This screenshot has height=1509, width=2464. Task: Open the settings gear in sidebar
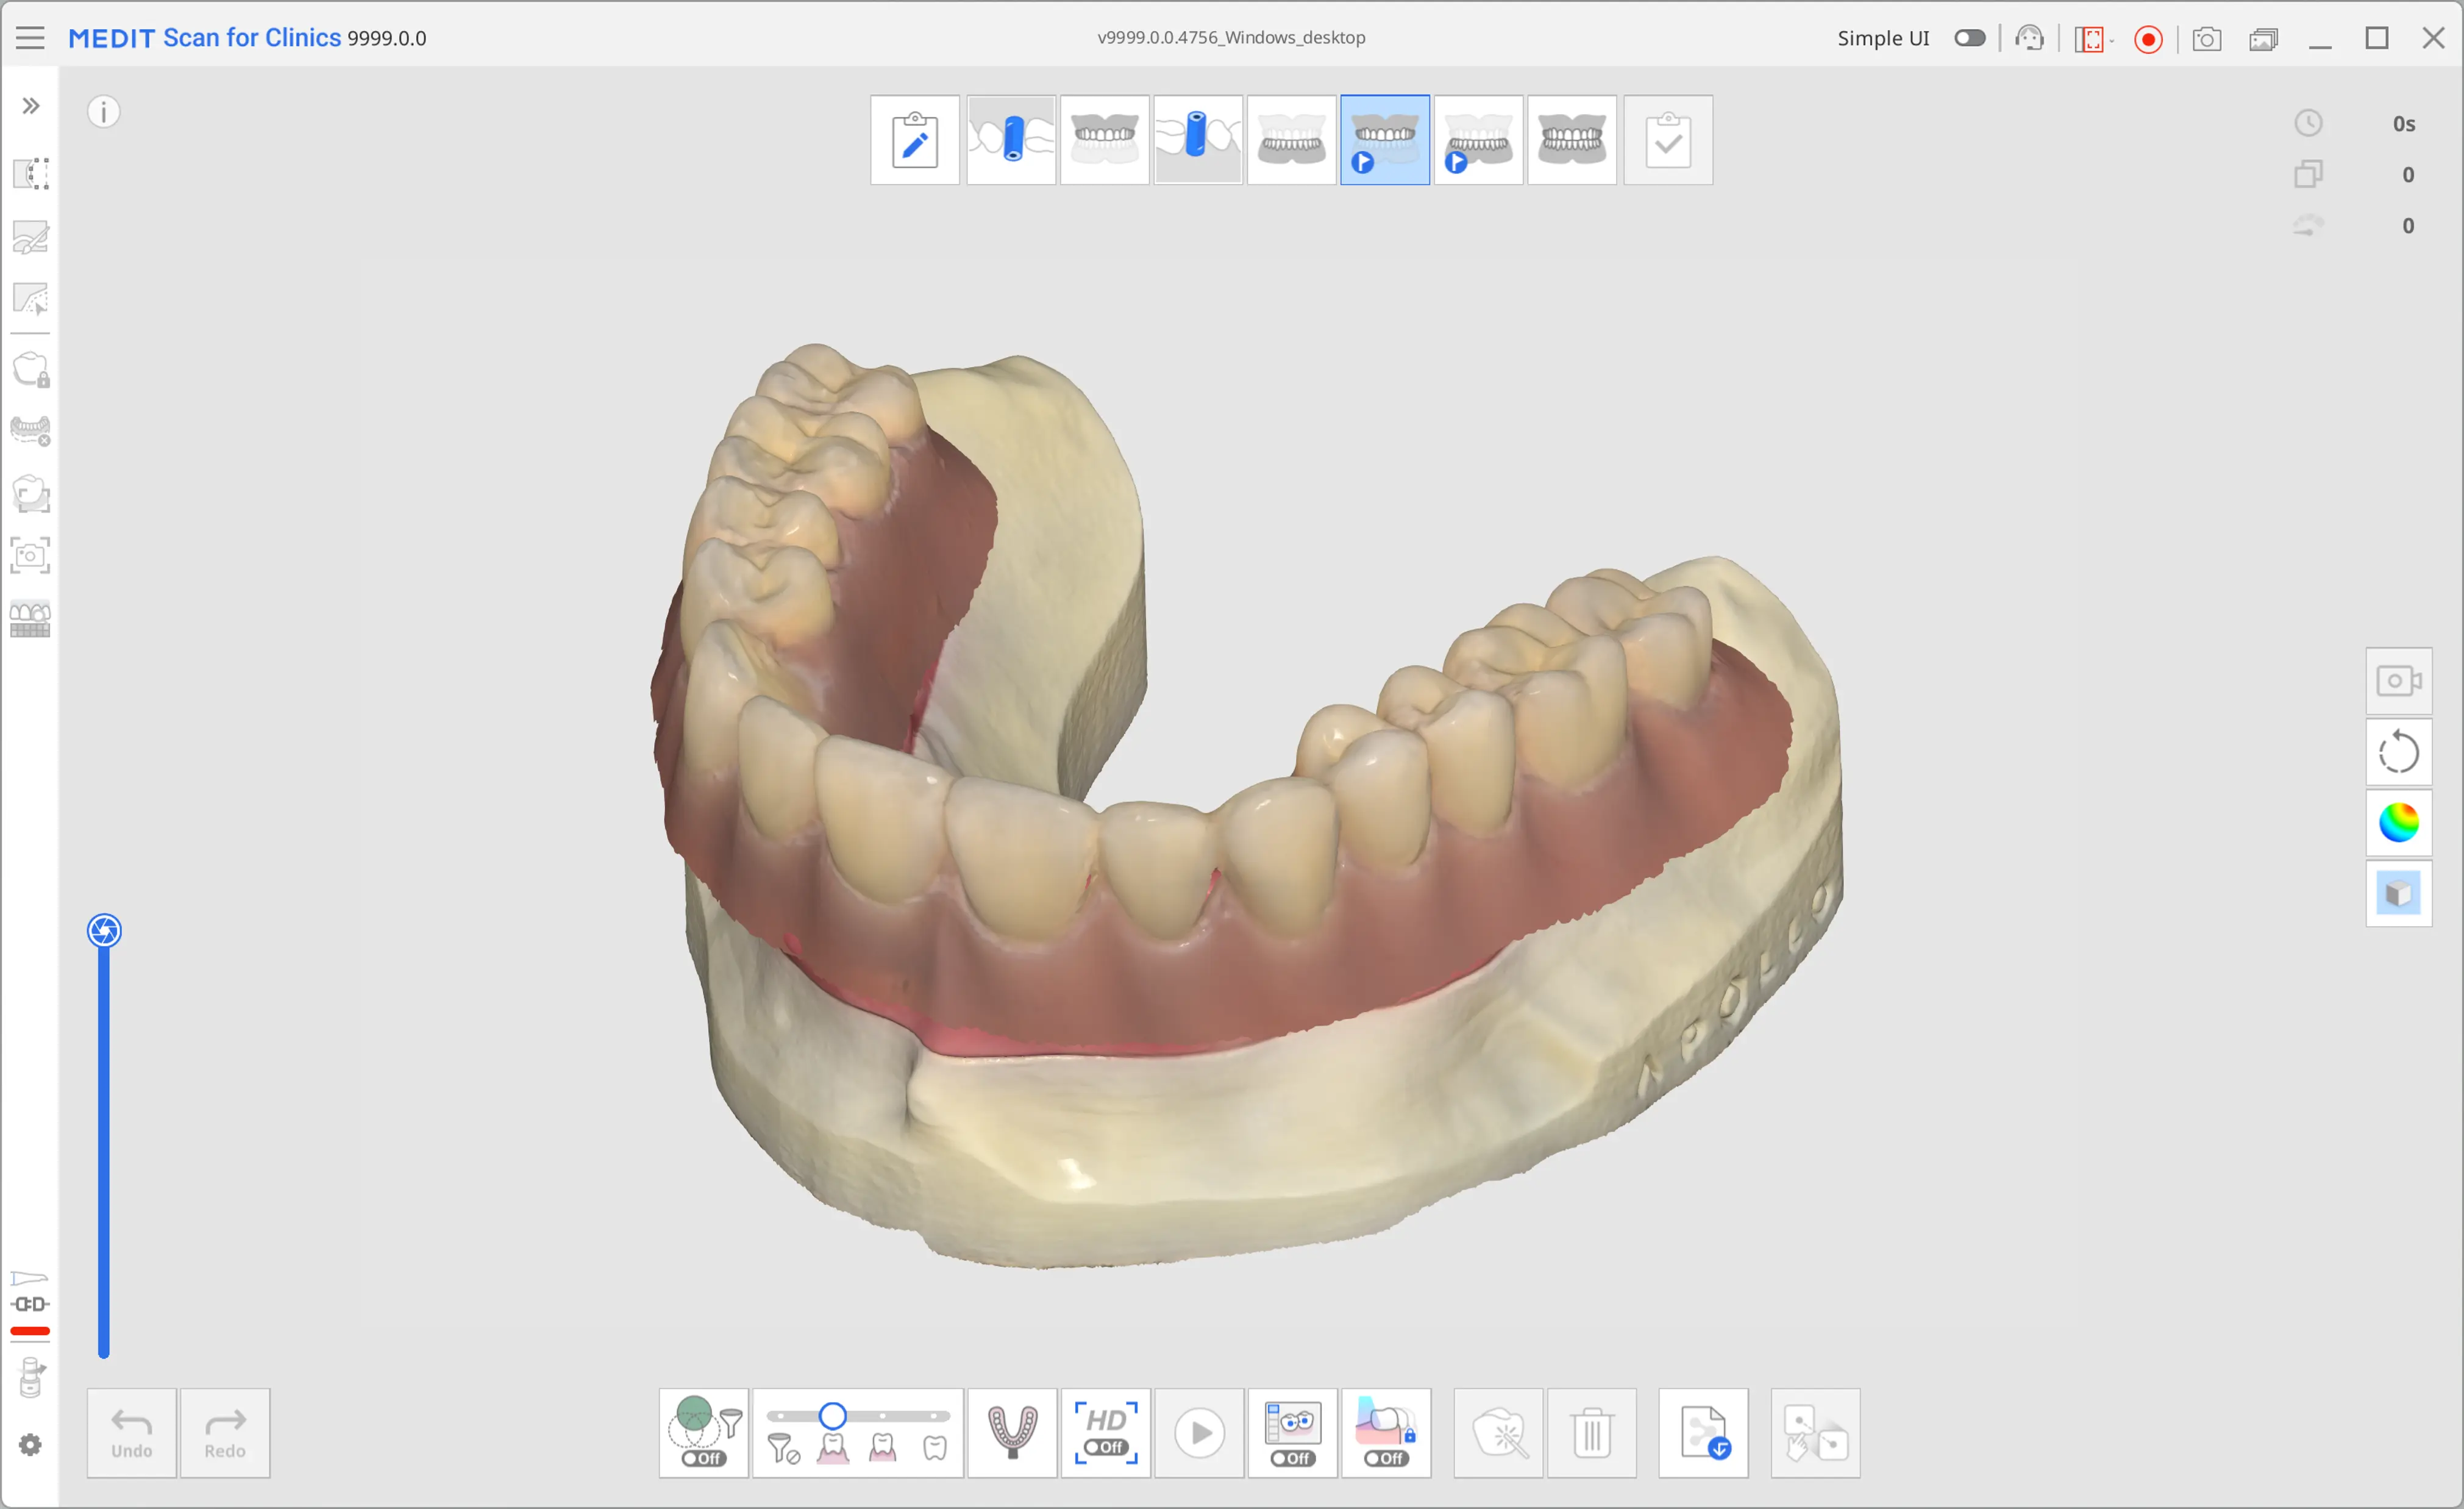click(x=30, y=1444)
